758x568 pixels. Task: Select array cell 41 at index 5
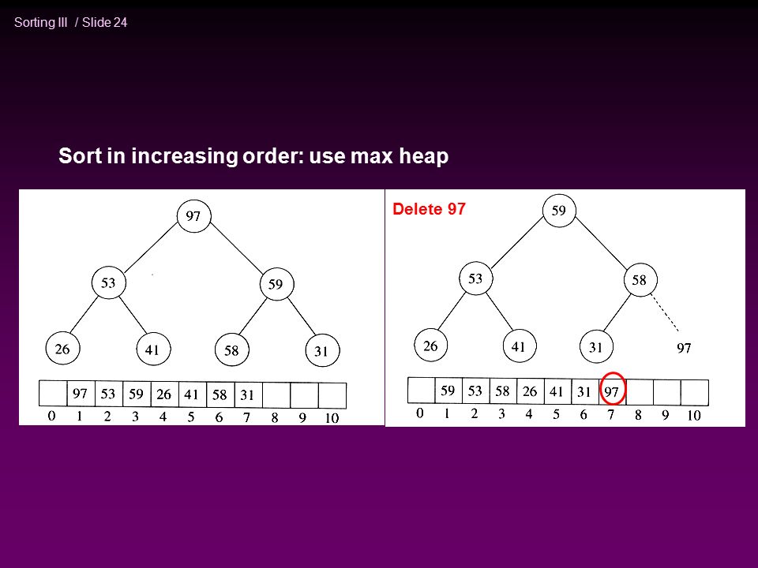[192, 394]
